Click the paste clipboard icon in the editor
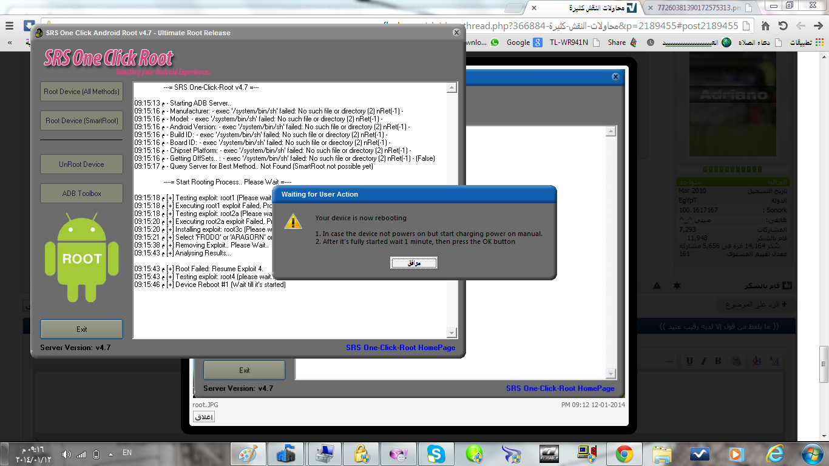The height and width of the screenshot is (466, 829). 736,361
